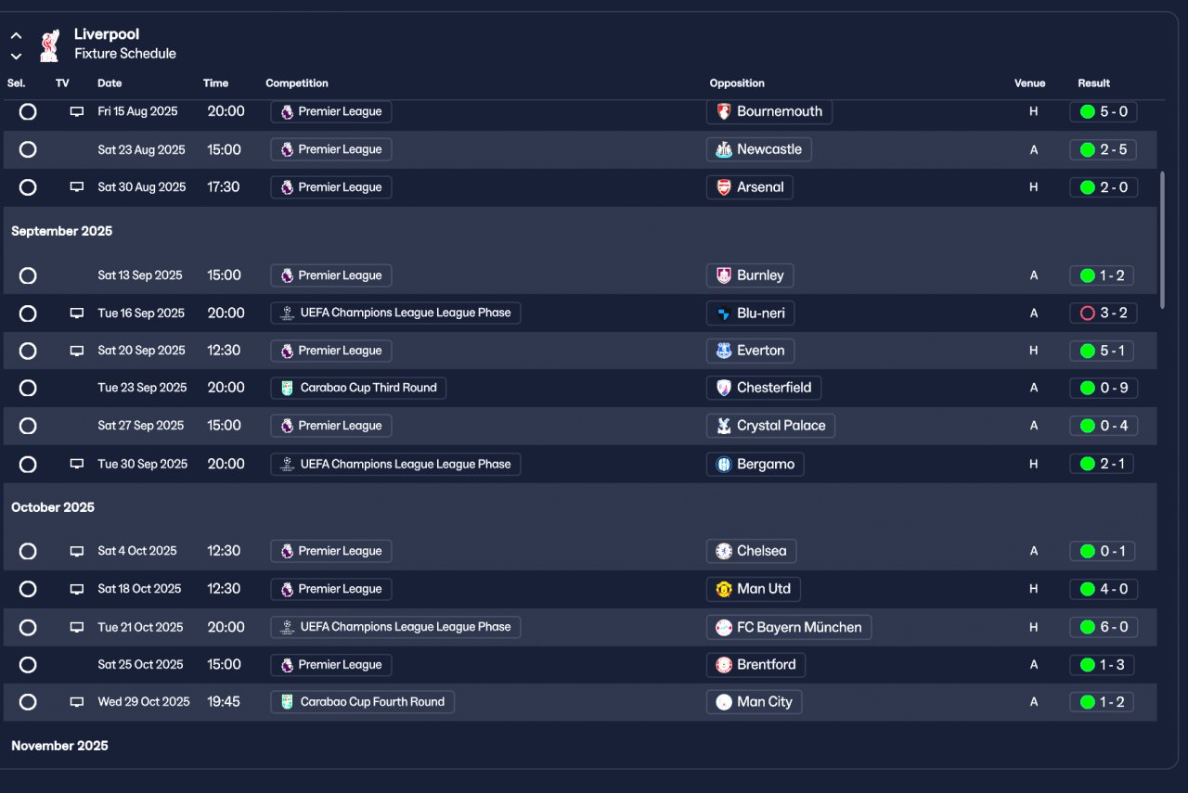Click Champions League logo in Bergamo row
This screenshot has width=1188, height=793.
click(x=287, y=464)
